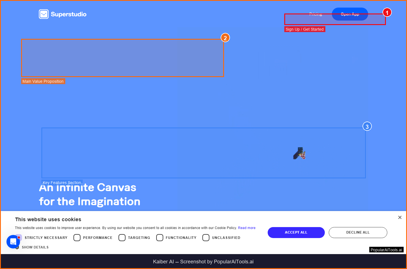This screenshot has height=269, width=407.
Task: Check the Unclassified cookies box
Action: click(206, 237)
